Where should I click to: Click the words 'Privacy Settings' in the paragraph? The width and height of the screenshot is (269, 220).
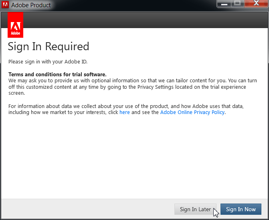(154, 87)
